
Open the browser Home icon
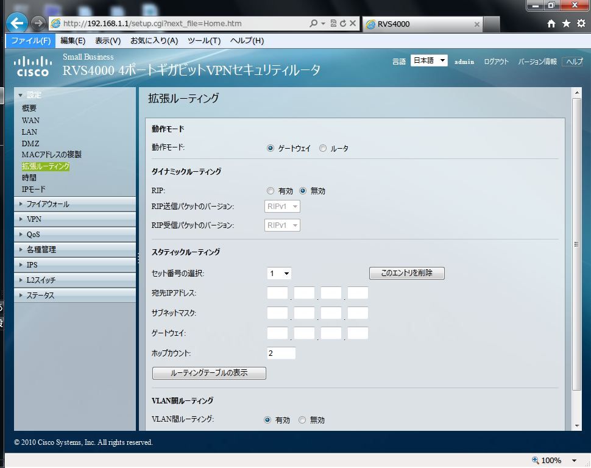click(x=551, y=24)
